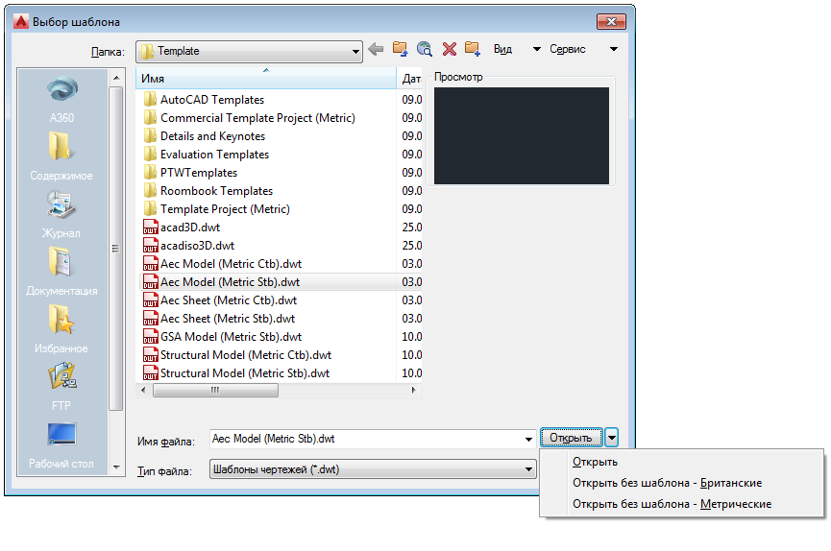Image resolution: width=831 pixels, height=551 pixels.
Task: Open Избранное favorites in the sidebar
Action: pos(61,329)
